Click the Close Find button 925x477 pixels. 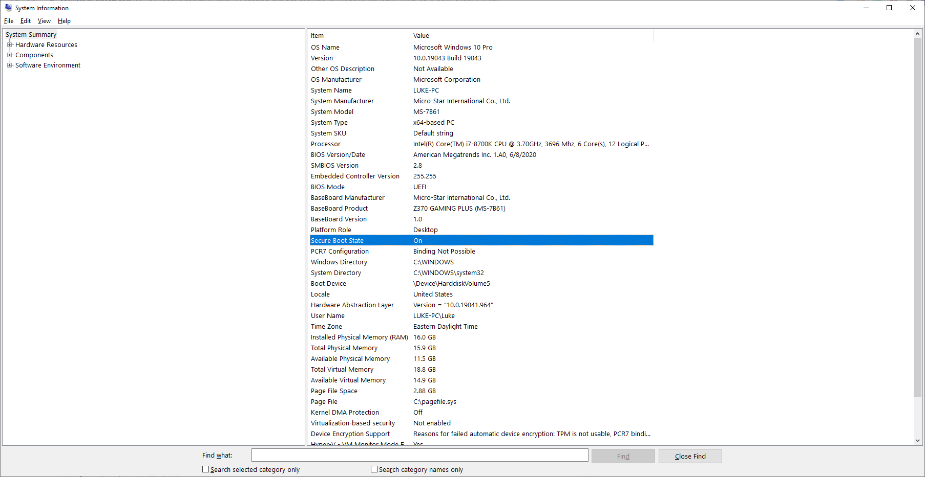tap(690, 456)
